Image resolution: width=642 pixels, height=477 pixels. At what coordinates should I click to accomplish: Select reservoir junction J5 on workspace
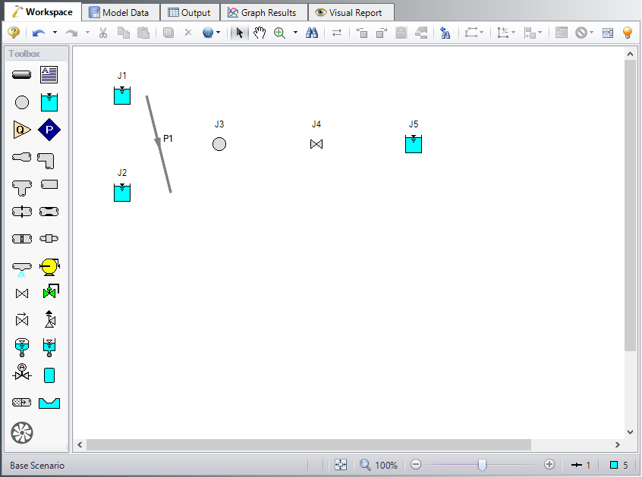pos(414,144)
